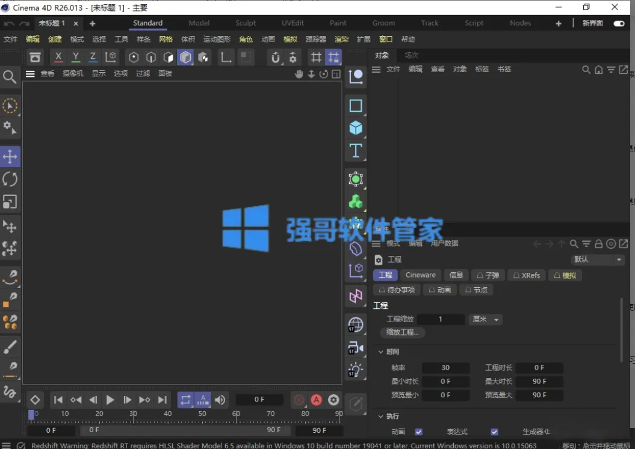This screenshot has height=449, width=635.
Task: Play the animation forward
Action: 110,400
